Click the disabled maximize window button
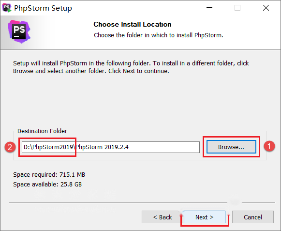The height and width of the screenshot is (231, 281). (237, 8)
